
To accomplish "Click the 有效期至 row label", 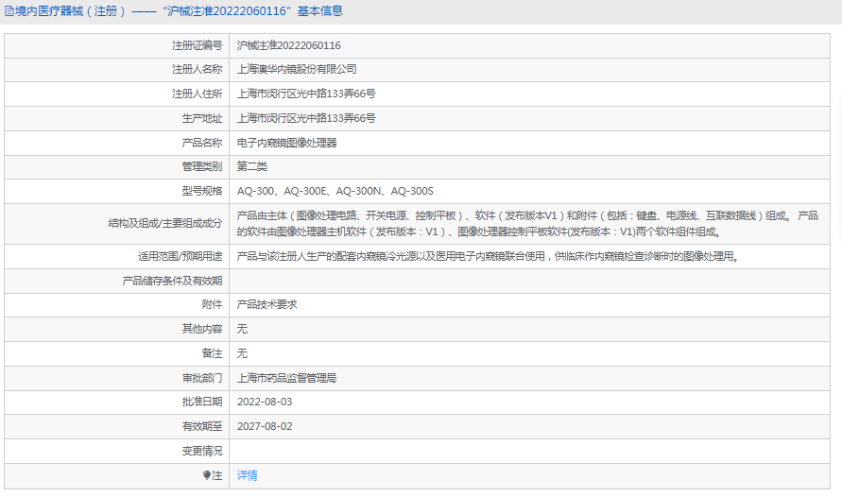I will pyautogui.click(x=202, y=427).
